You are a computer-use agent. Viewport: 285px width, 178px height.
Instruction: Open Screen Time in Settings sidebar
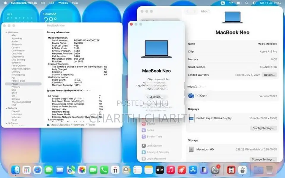pyautogui.click(x=152, y=137)
